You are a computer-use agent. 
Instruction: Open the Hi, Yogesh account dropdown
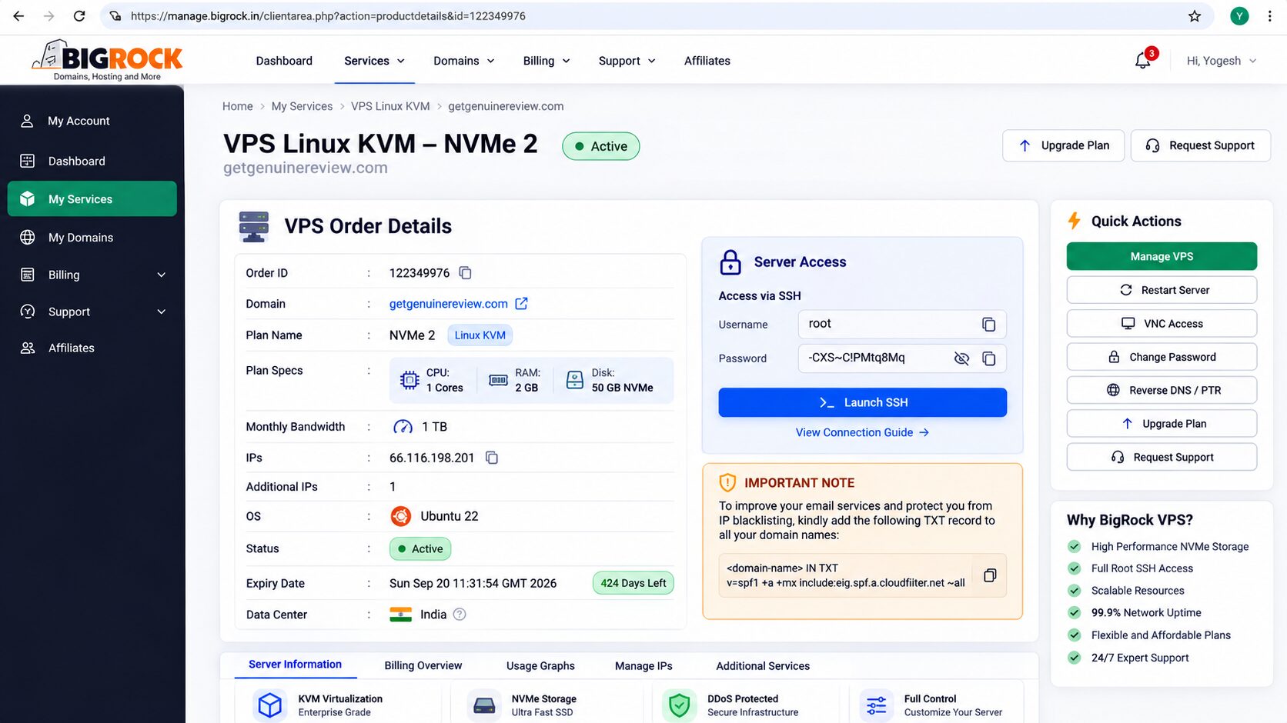(x=1222, y=61)
